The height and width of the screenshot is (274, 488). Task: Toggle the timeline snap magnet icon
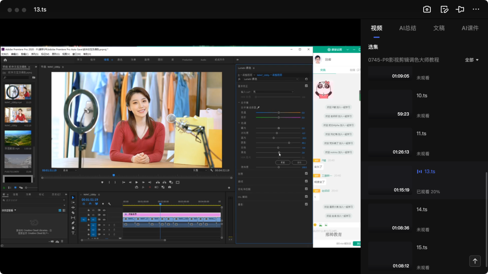90,204
